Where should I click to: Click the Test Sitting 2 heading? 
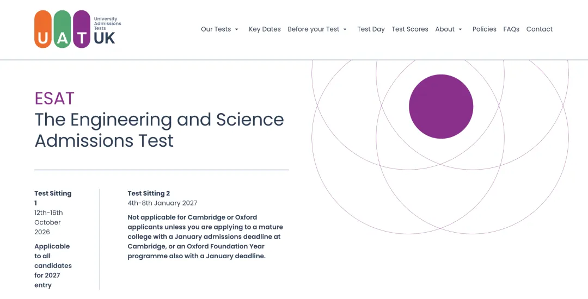coord(149,194)
